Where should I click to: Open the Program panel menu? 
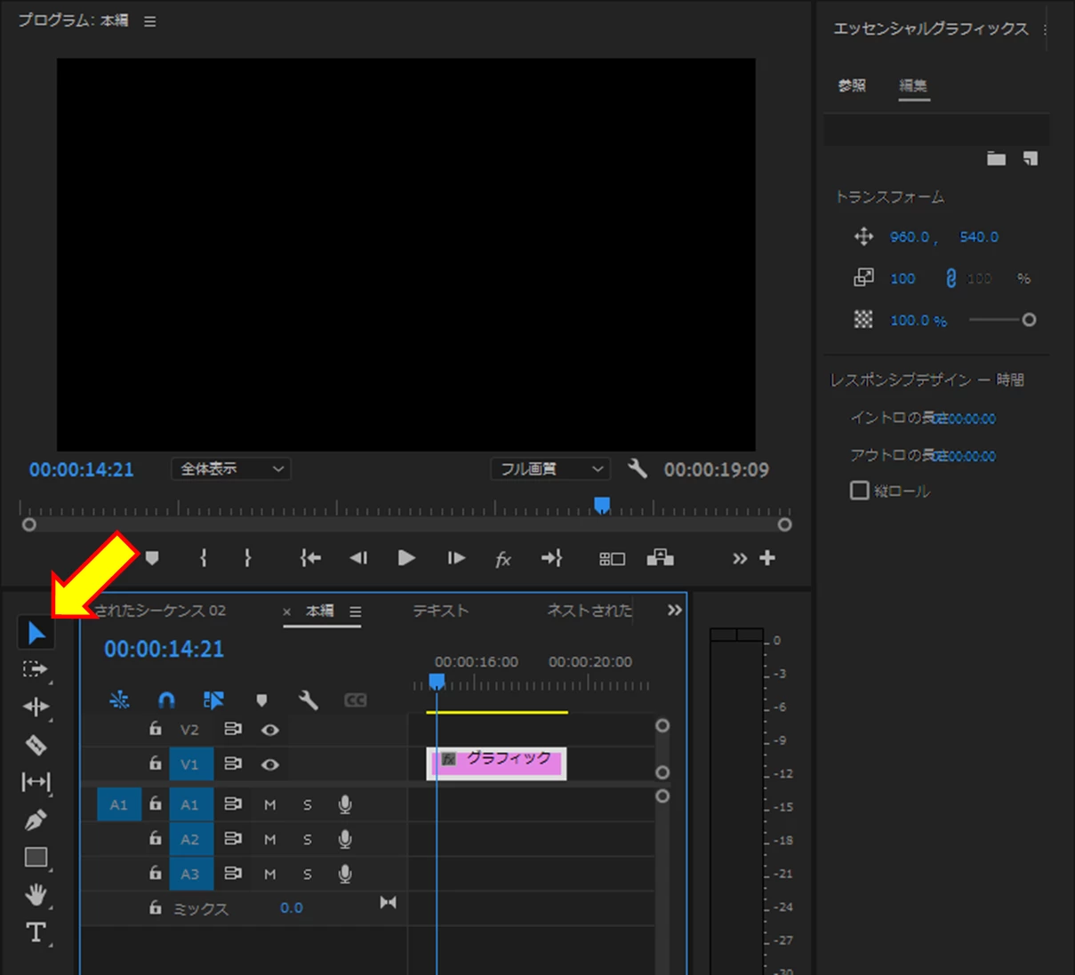coord(149,21)
